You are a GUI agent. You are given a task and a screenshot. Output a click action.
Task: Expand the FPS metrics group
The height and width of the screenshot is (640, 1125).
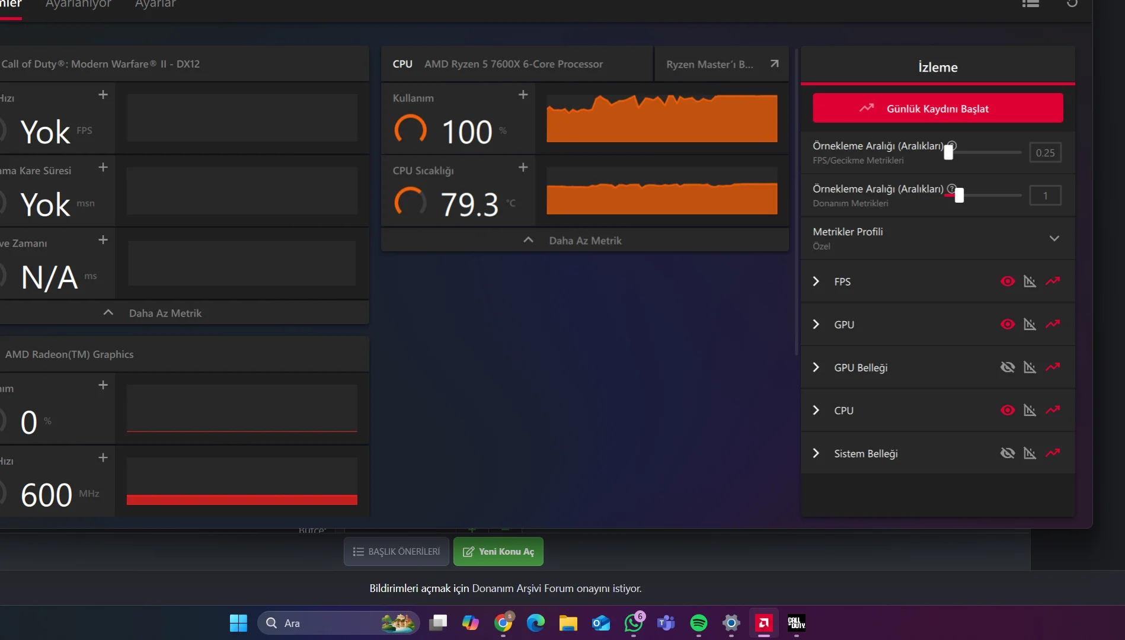(816, 281)
